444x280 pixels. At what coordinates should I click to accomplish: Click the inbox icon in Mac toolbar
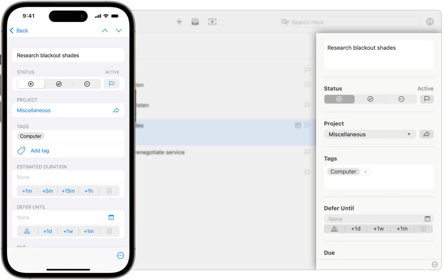(x=195, y=22)
